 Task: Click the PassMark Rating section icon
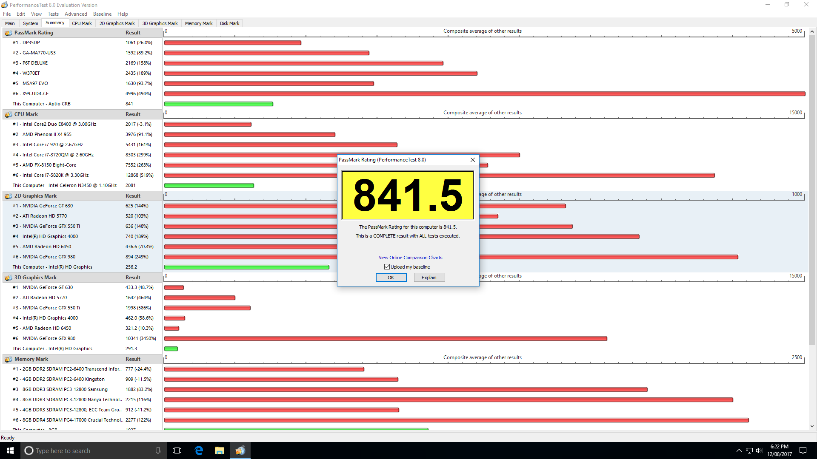[x=8, y=33]
